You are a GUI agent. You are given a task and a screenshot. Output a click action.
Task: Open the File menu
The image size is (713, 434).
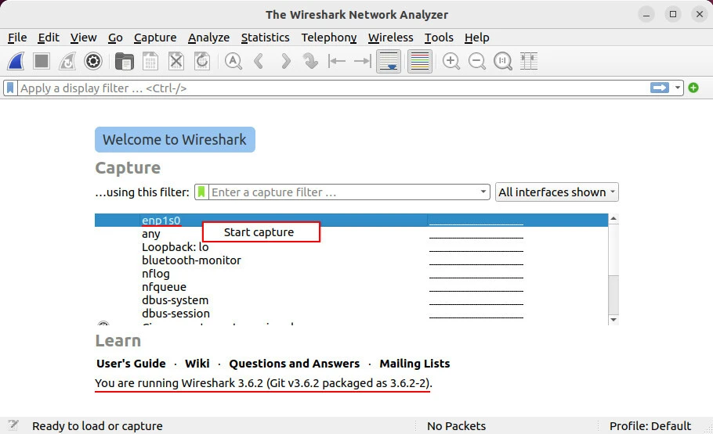17,38
